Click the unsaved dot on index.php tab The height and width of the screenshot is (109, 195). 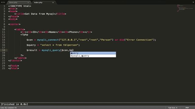[53, 2]
